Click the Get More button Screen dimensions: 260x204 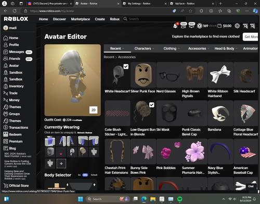click(251, 37)
